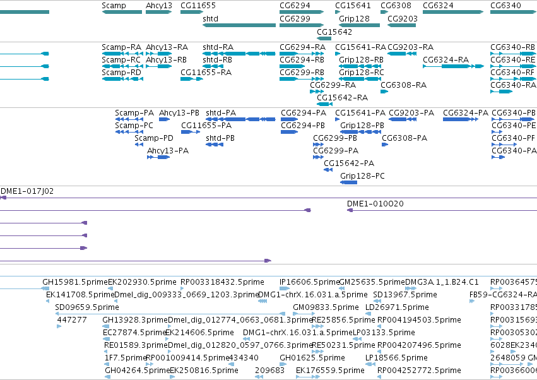This screenshot has height=380, width=537.
Task: Select protein CG15642-PA
Action: (349, 163)
